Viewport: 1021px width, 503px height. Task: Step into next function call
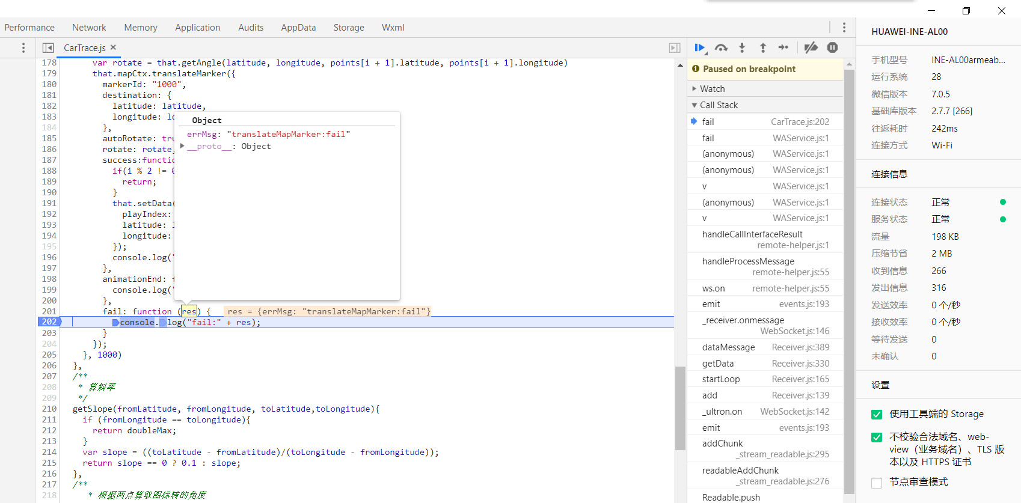742,47
